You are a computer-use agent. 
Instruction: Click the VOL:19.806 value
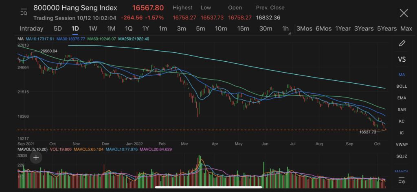pyautogui.click(x=61, y=149)
